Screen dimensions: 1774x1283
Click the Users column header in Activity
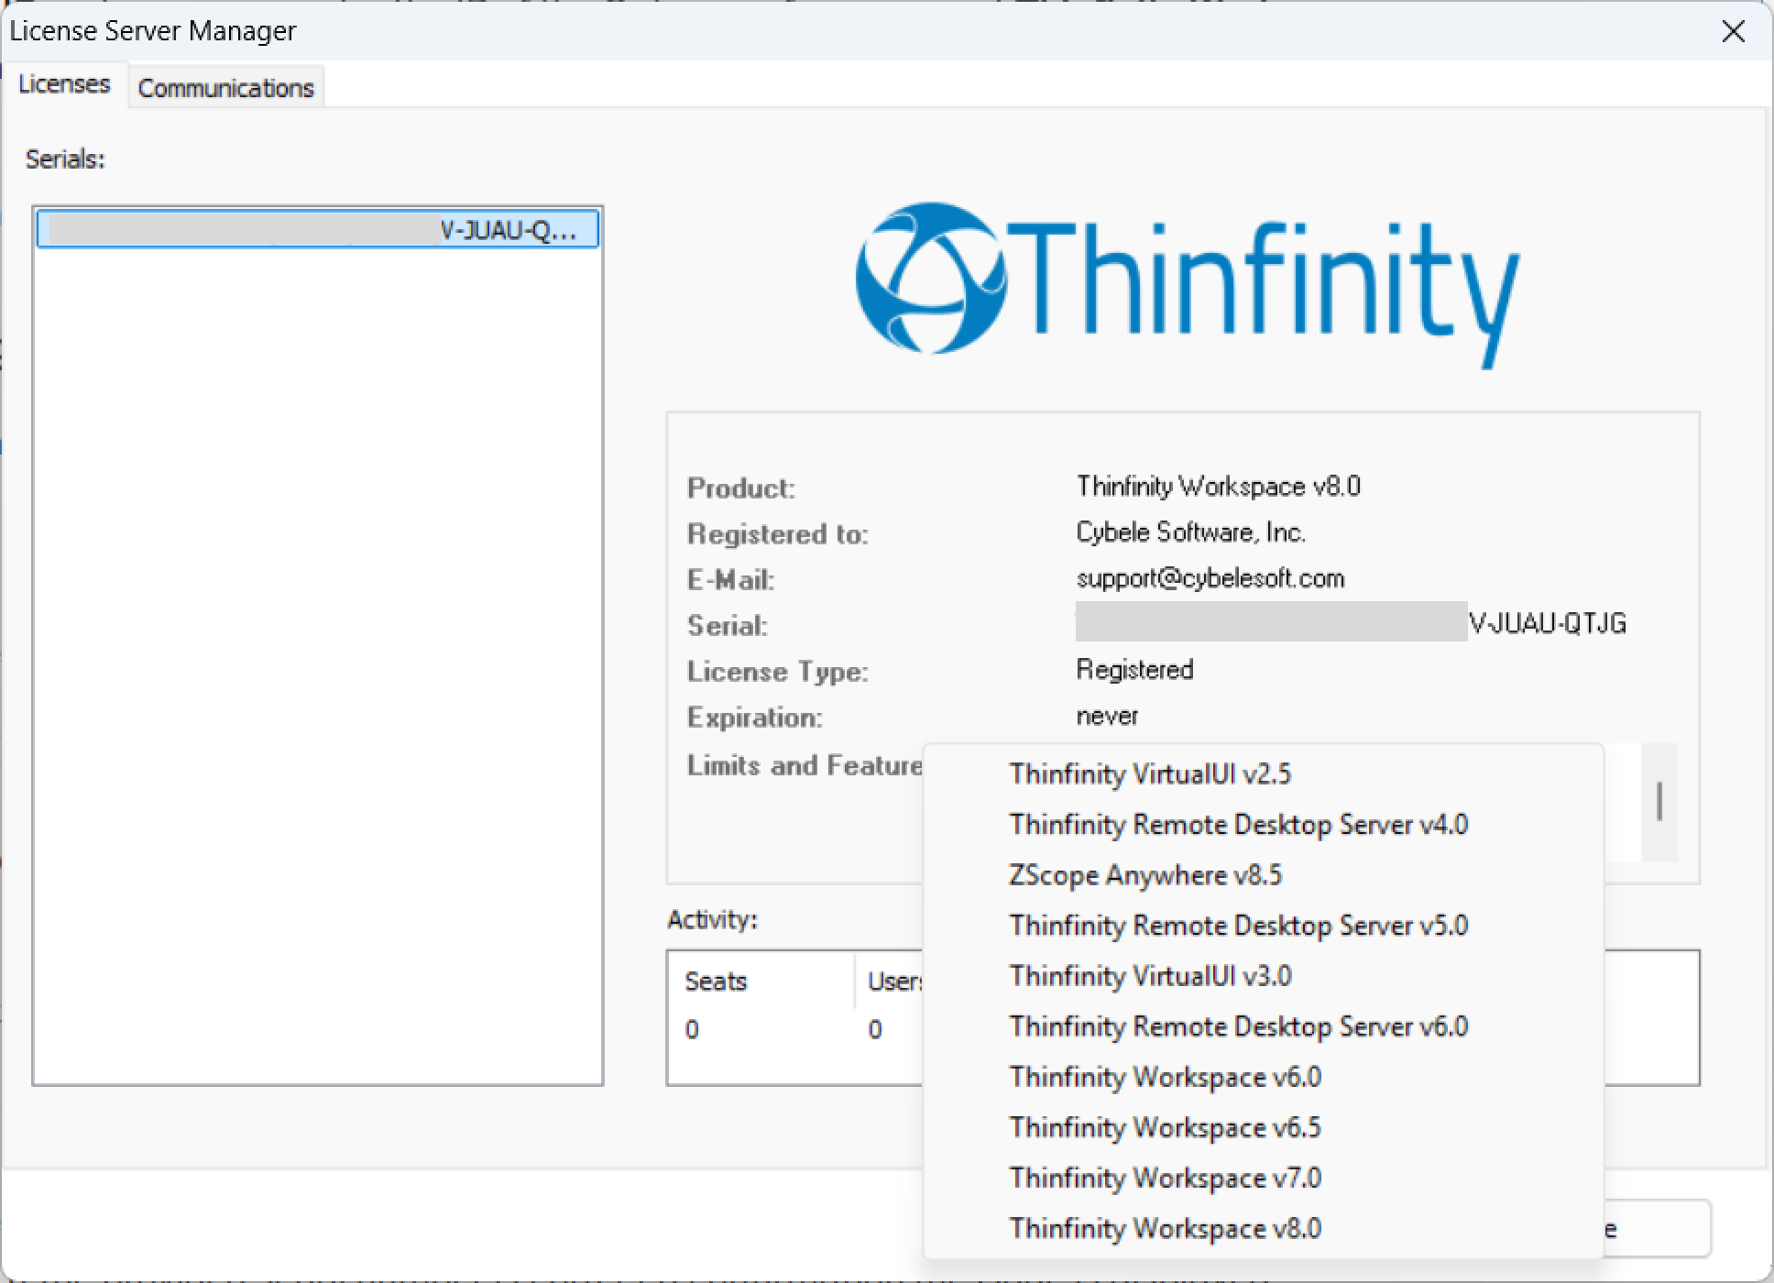tap(893, 981)
